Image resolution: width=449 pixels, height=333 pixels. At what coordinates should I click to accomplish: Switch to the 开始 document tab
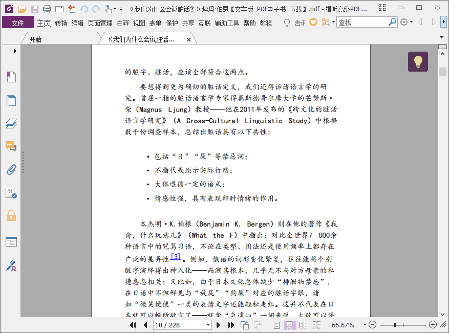click(35, 39)
